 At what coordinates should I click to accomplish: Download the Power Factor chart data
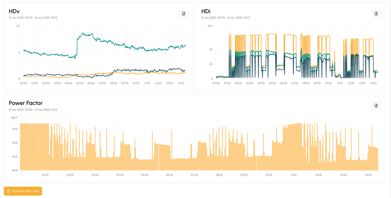click(x=376, y=105)
